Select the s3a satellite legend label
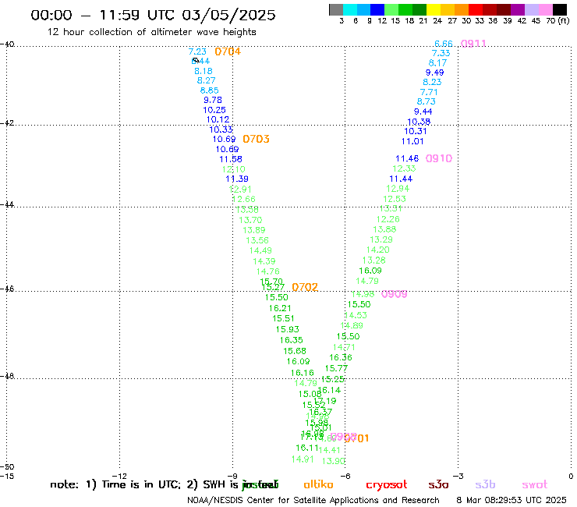Viewport: 577px width, 507px height. pos(438,485)
